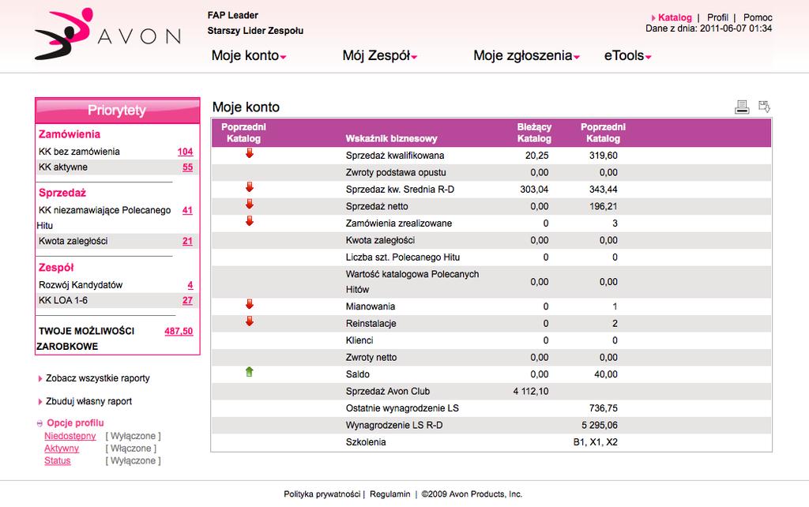The image size is (809, 507).
Task: Click Sprzedaż netto value 196,21
Action: tap(603, 206)
